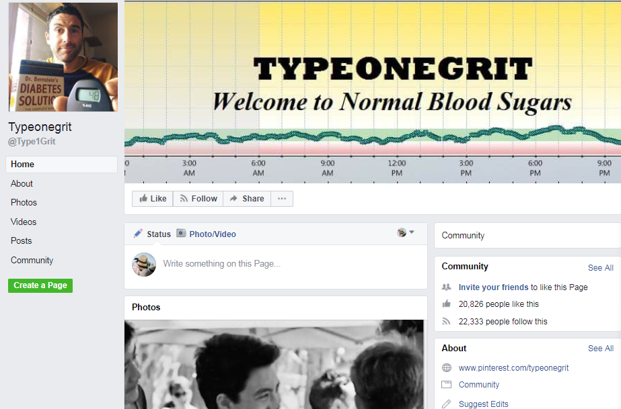
Task: Click the Typeonegrit cover photo banner
Action: coord(373,91)
